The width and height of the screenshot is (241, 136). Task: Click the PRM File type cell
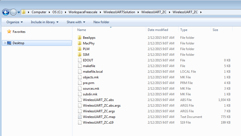click(x=186, y=83)
